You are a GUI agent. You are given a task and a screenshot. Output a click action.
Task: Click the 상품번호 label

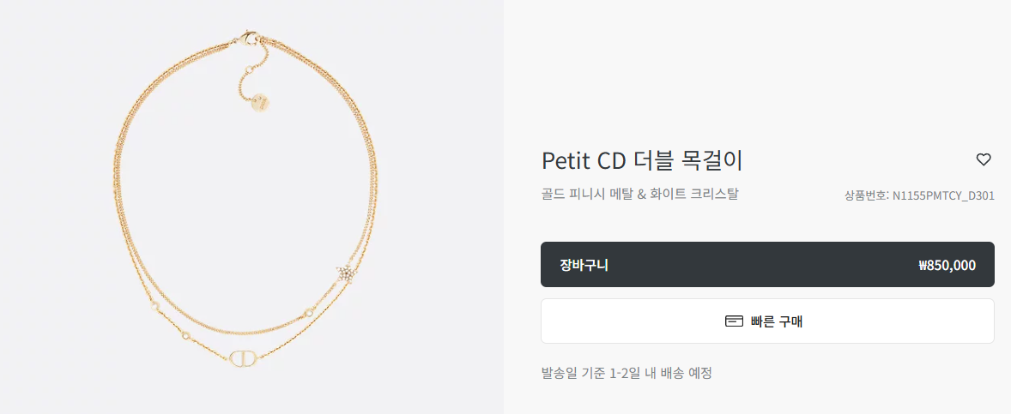[867, 195]
